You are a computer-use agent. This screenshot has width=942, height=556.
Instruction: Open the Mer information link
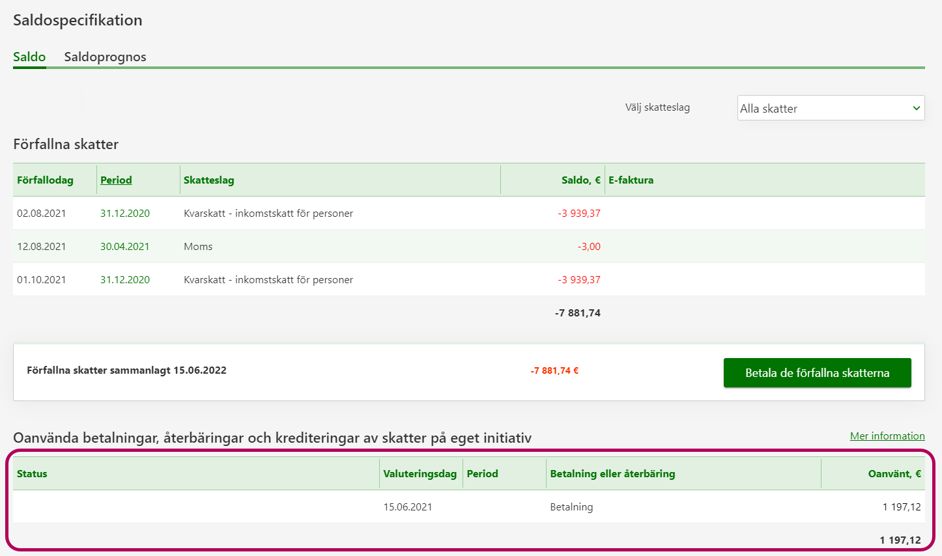(x=887, y=436)
